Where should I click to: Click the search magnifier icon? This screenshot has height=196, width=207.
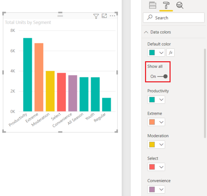click(150, 17)
